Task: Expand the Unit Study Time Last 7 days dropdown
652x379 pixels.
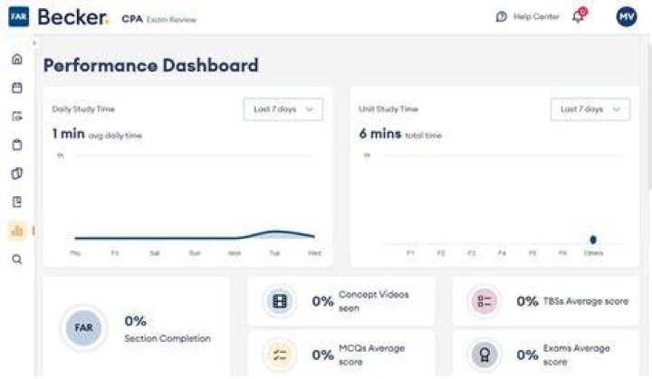Action: pos(590,109)
